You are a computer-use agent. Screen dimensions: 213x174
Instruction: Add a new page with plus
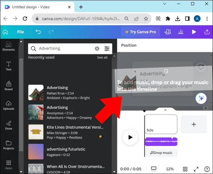pyautogui.click(x=194, y=124)
